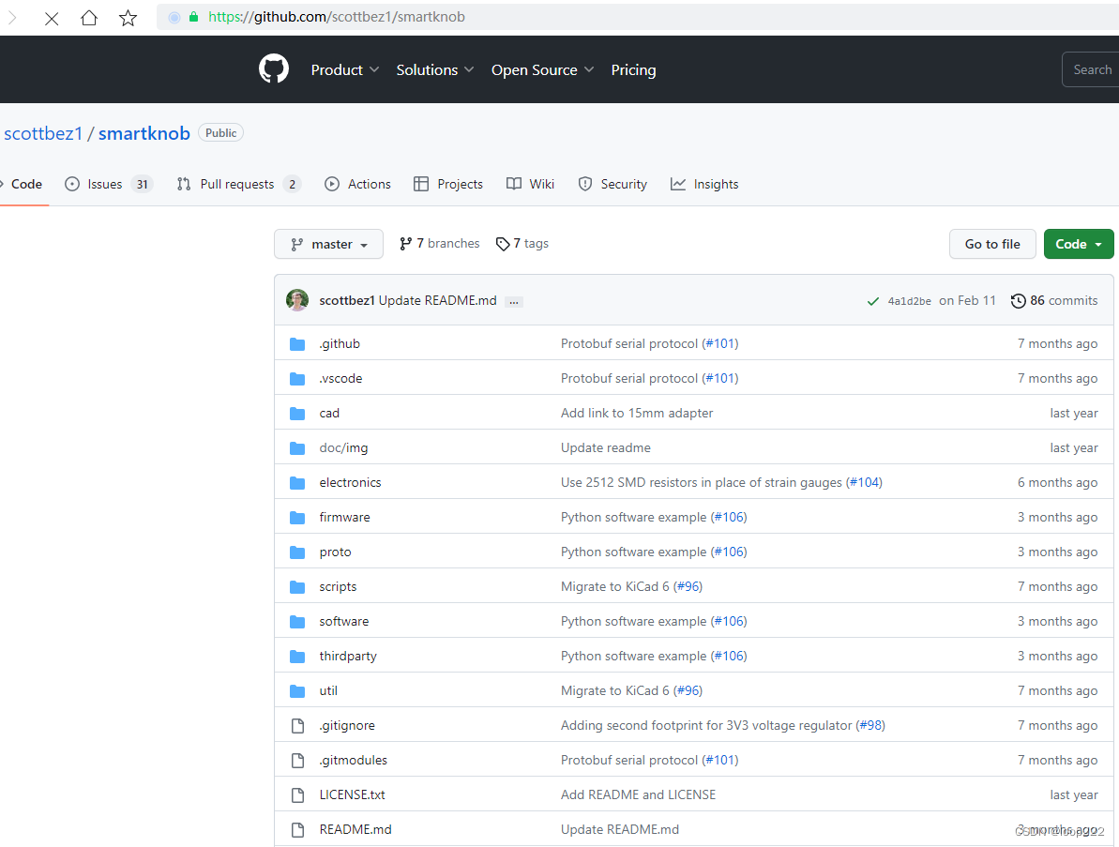Viewport: 1119px width, 847px height.
Task: Click the folder icon beside firmware
Action: click(297, 518)
